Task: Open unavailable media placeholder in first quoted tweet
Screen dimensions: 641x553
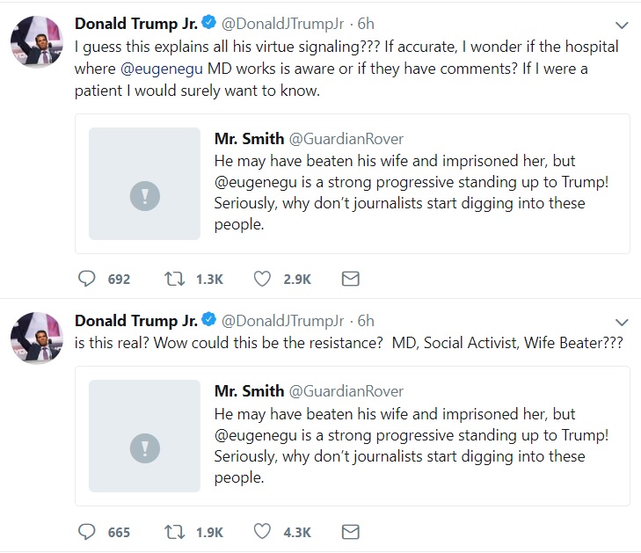Action: click(x=145, y=184)
